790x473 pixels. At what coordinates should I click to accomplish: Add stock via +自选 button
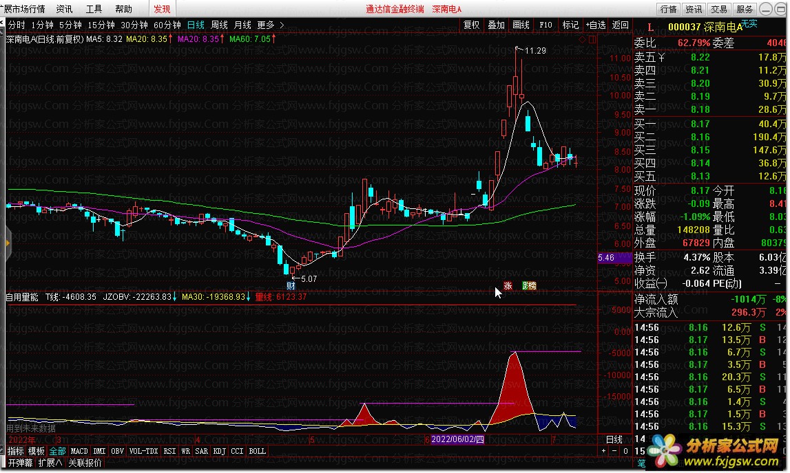596,25
